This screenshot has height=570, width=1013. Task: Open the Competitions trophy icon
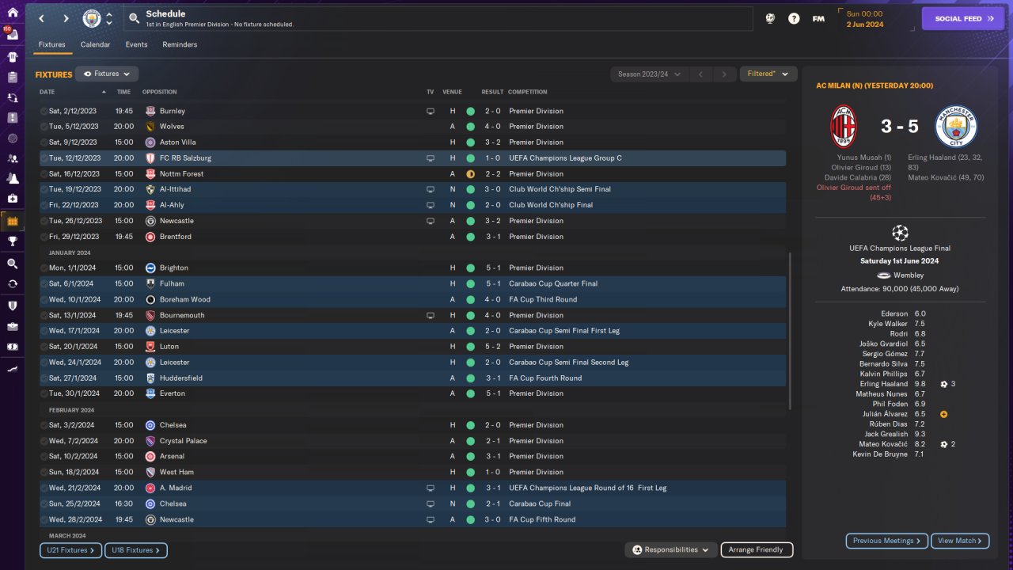(12, 241)
